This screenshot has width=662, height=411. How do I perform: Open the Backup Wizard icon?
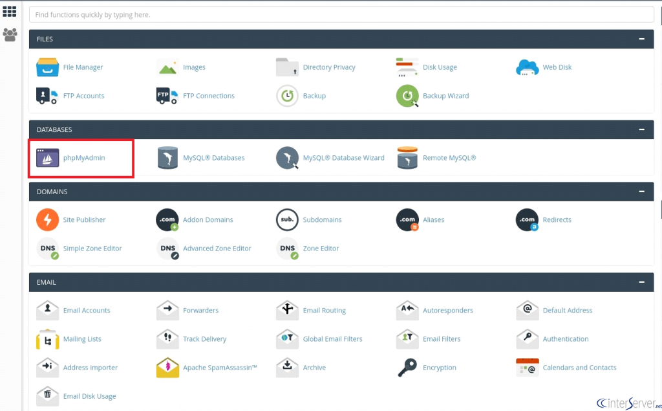[407, 96]
